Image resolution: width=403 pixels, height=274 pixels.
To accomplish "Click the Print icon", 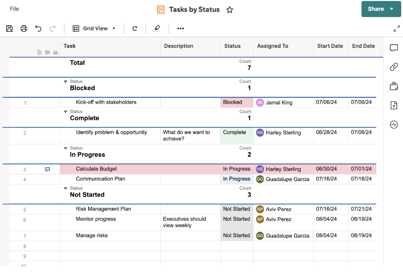I will point(24,28).
